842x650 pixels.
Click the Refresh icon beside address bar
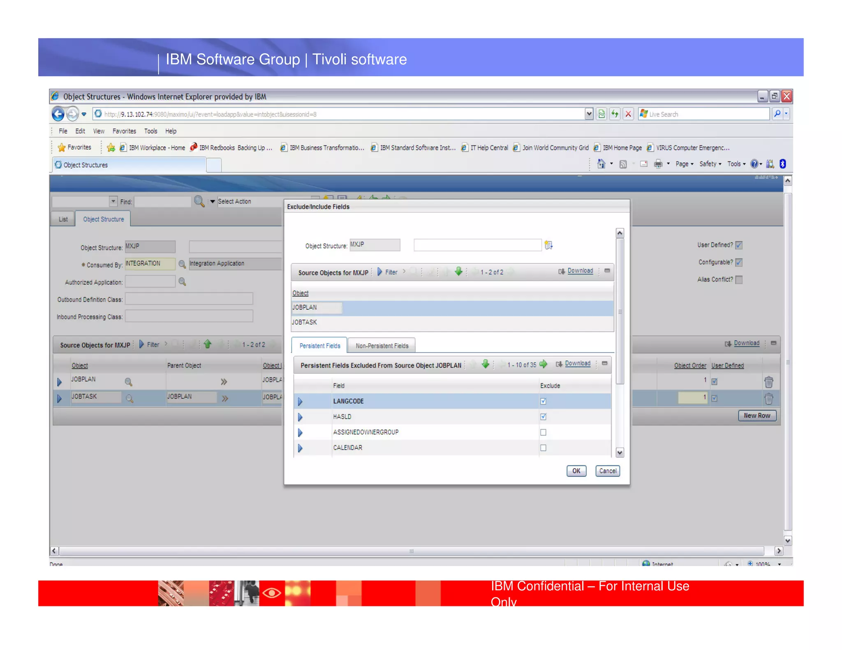[615, 114]
